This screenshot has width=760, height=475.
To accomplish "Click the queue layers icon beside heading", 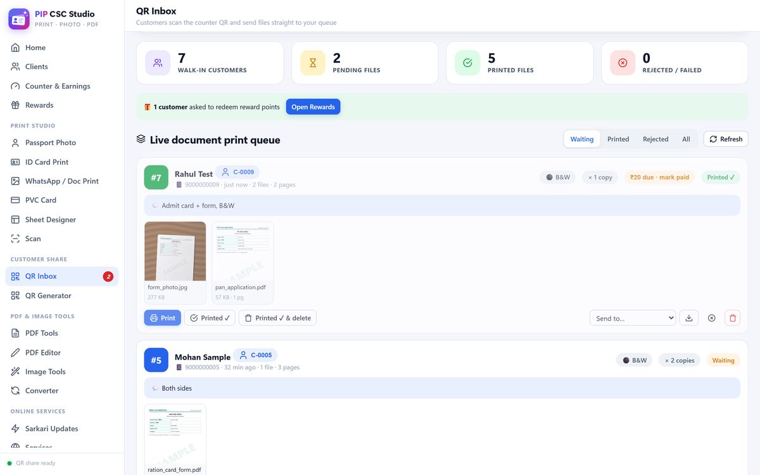I will pos(141,139).
